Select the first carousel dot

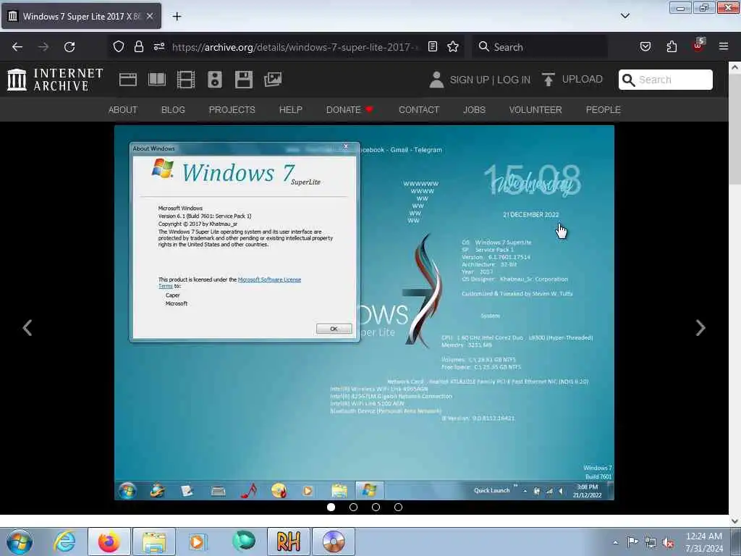(331, 507)
